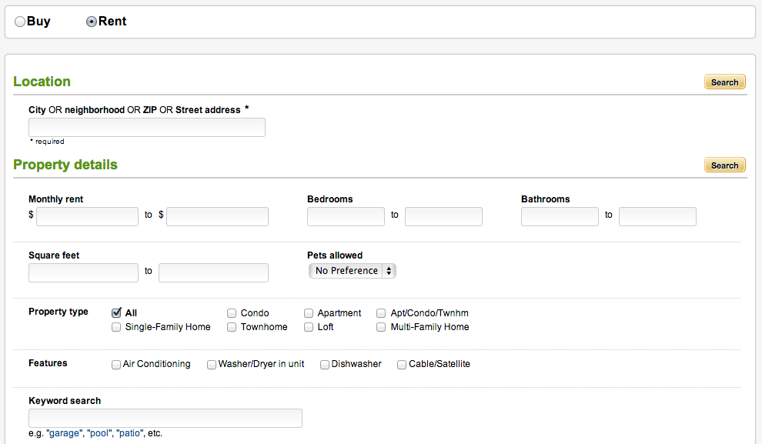Select the Multi-Family Home checkbox
Screen dimensions: 762x444
(382, 327)
